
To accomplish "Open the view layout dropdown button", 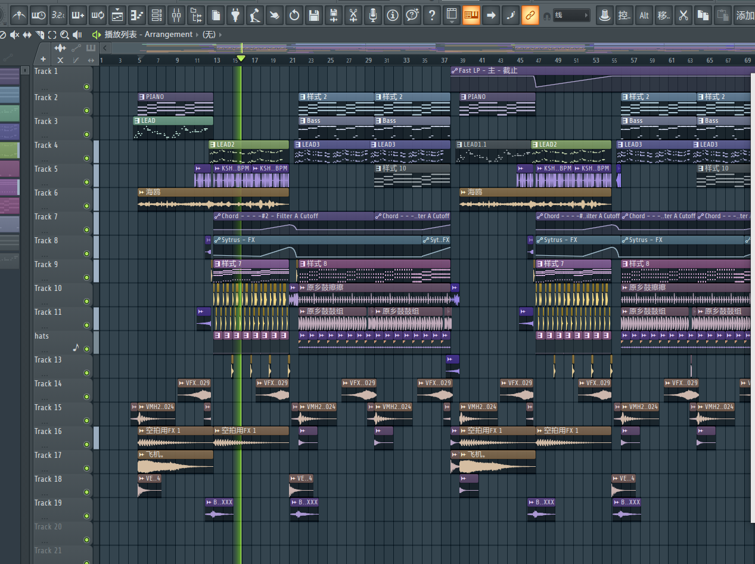I will point(452,16).
